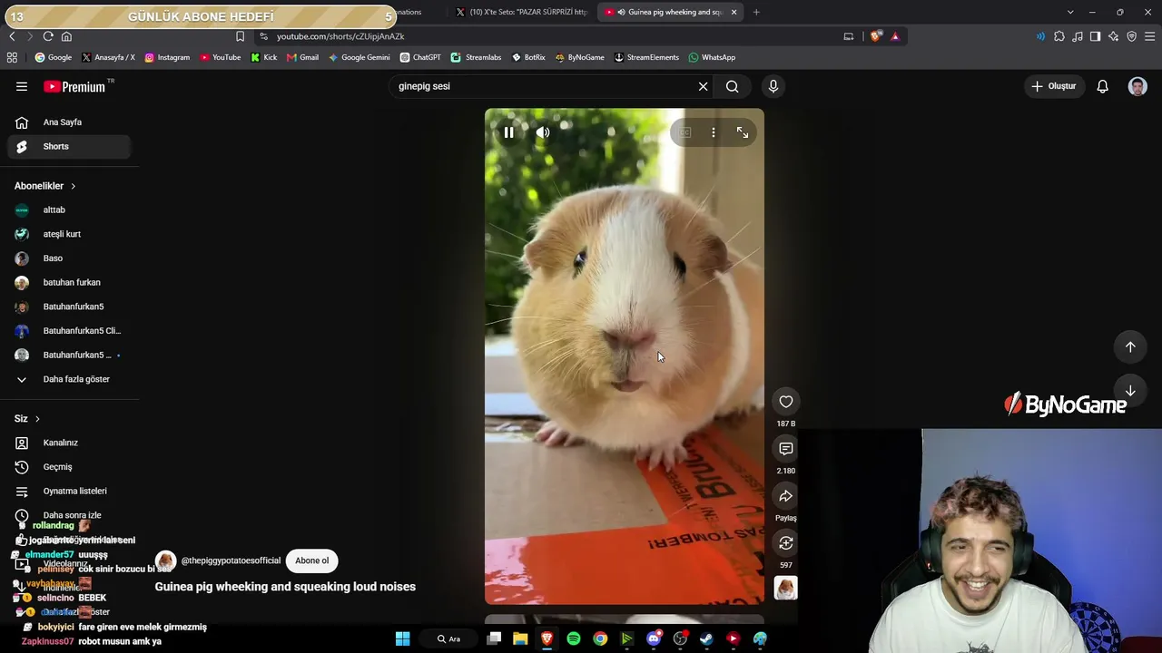Open the ateşli kurt subscription
1162x653 pixels.
pyautogui.click(x=69, y=234)
